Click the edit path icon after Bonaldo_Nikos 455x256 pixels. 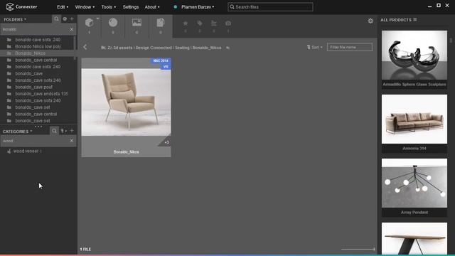(x=227, y=48)
